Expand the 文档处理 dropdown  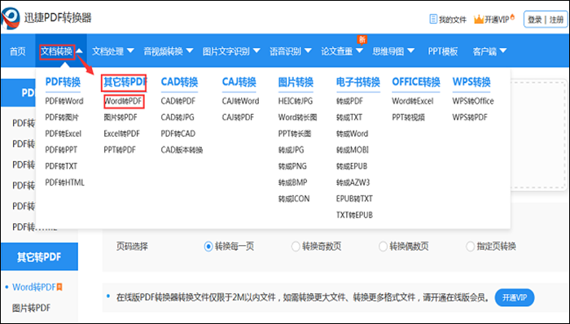pos(130,51)
